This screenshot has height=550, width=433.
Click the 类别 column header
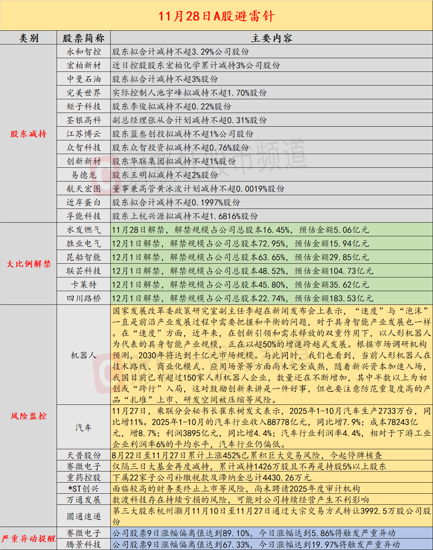28,38
